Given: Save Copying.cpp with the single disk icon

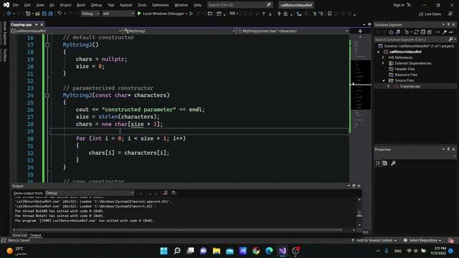Looking at the screenshot, I should click(44, 14).
